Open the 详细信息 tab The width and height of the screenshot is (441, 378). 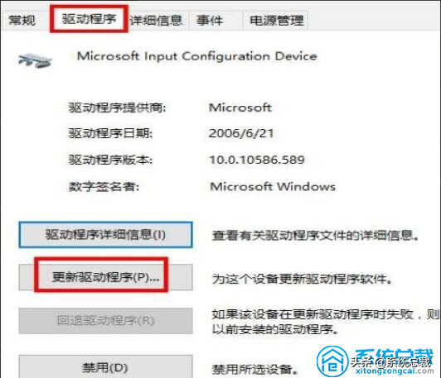click(x=156, y=20)
